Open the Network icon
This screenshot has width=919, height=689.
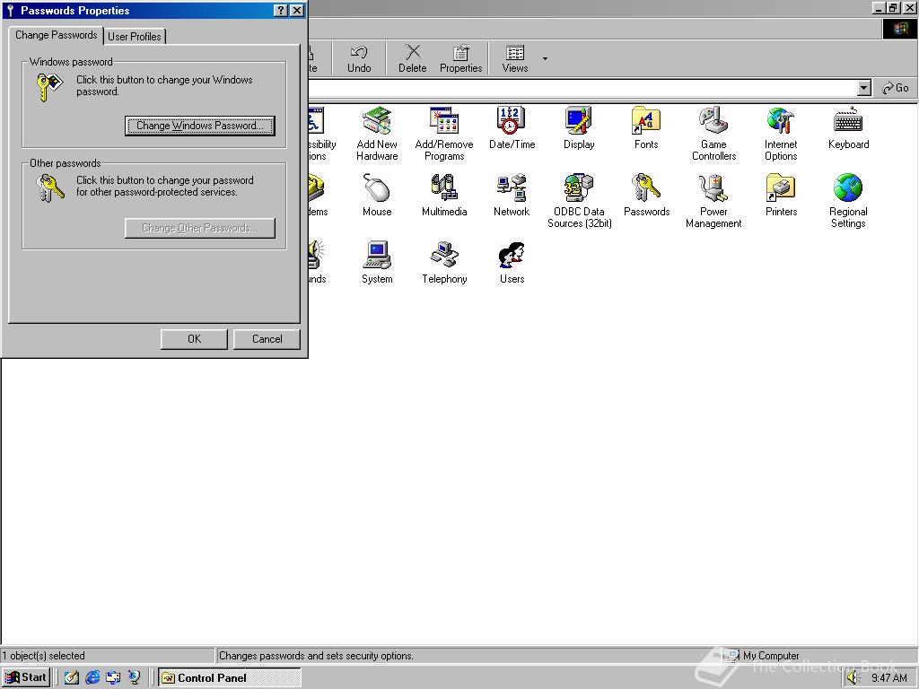click(512, 195)
